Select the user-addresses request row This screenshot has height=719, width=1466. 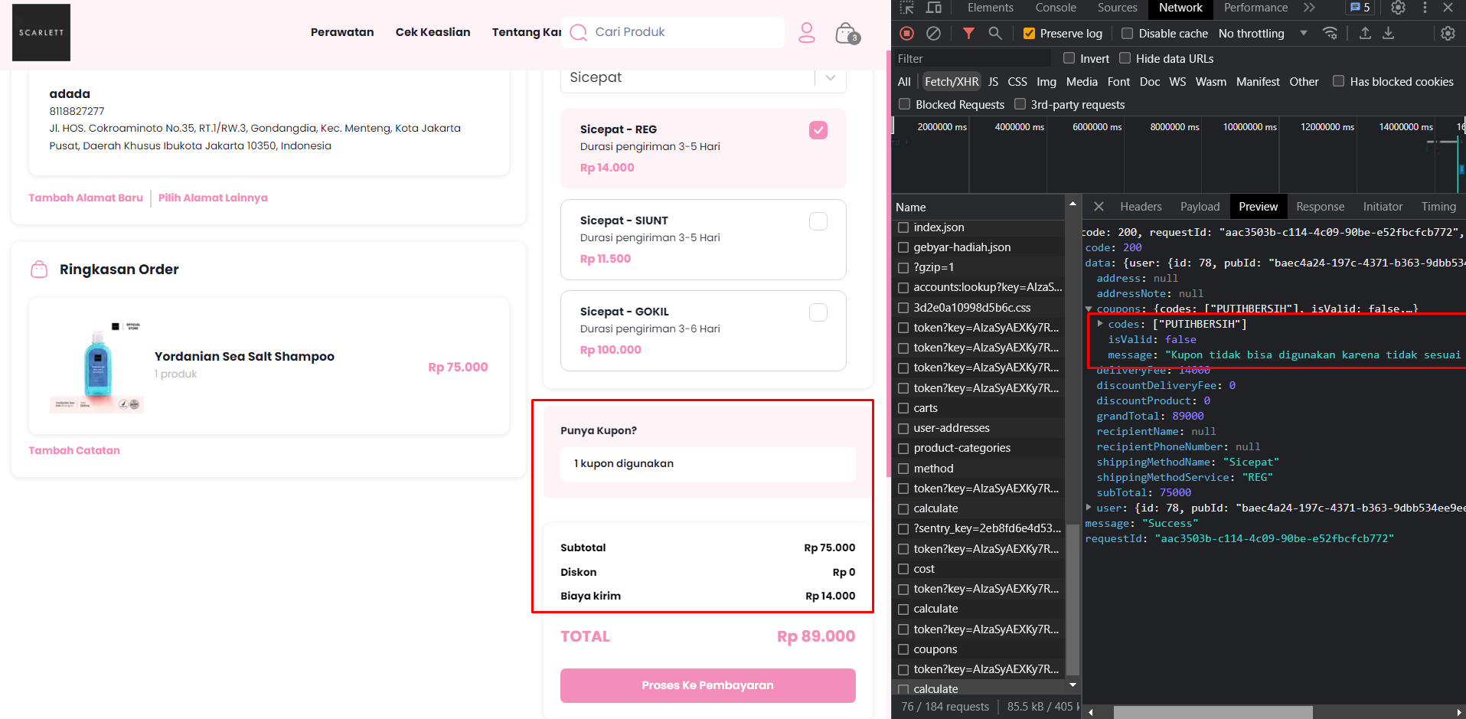[979, 428]
